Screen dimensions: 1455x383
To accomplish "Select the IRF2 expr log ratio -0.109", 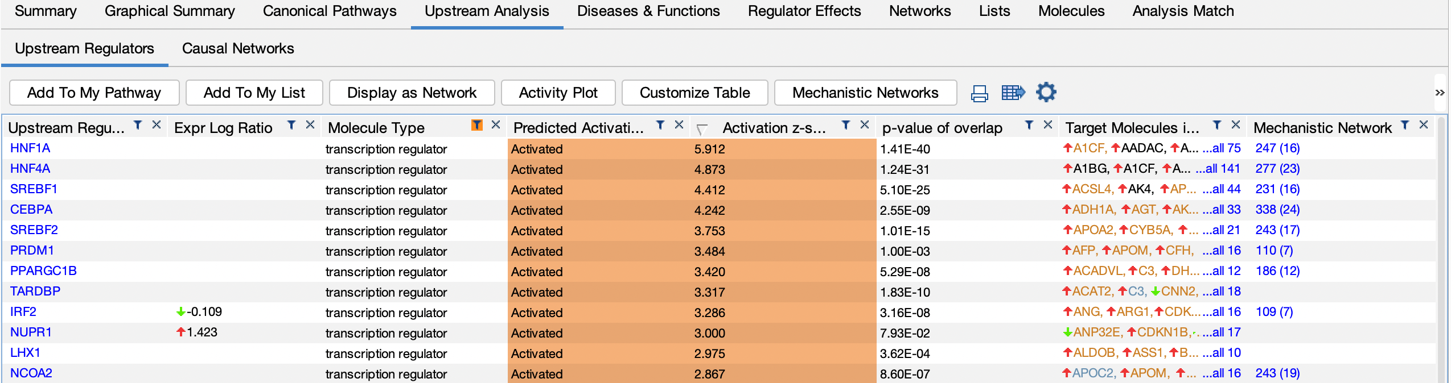I will (199, 312).
